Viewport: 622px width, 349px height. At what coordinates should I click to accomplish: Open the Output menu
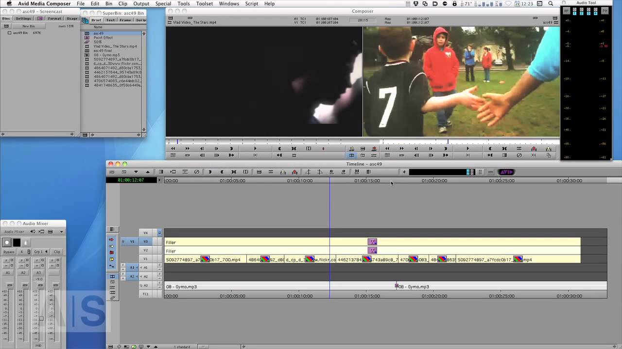[141, 3]
